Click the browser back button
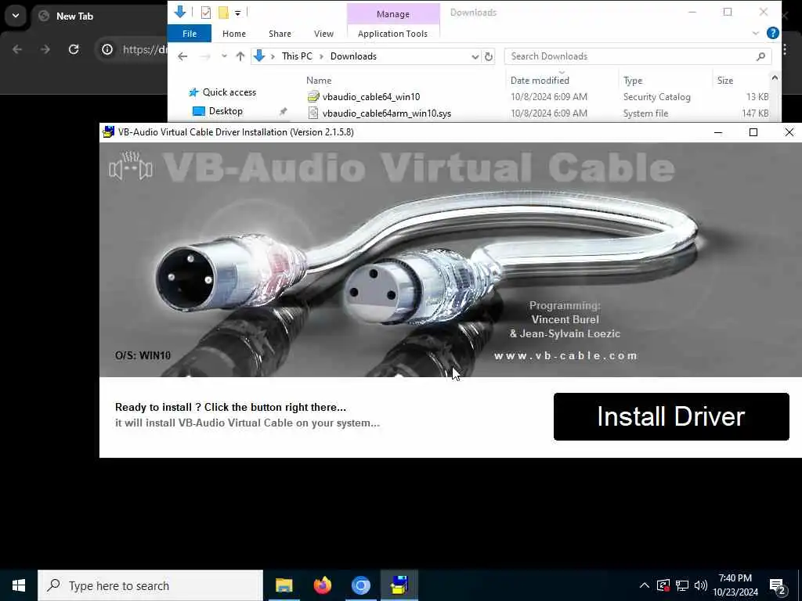802x601 pixels. [x=17, y=49]
